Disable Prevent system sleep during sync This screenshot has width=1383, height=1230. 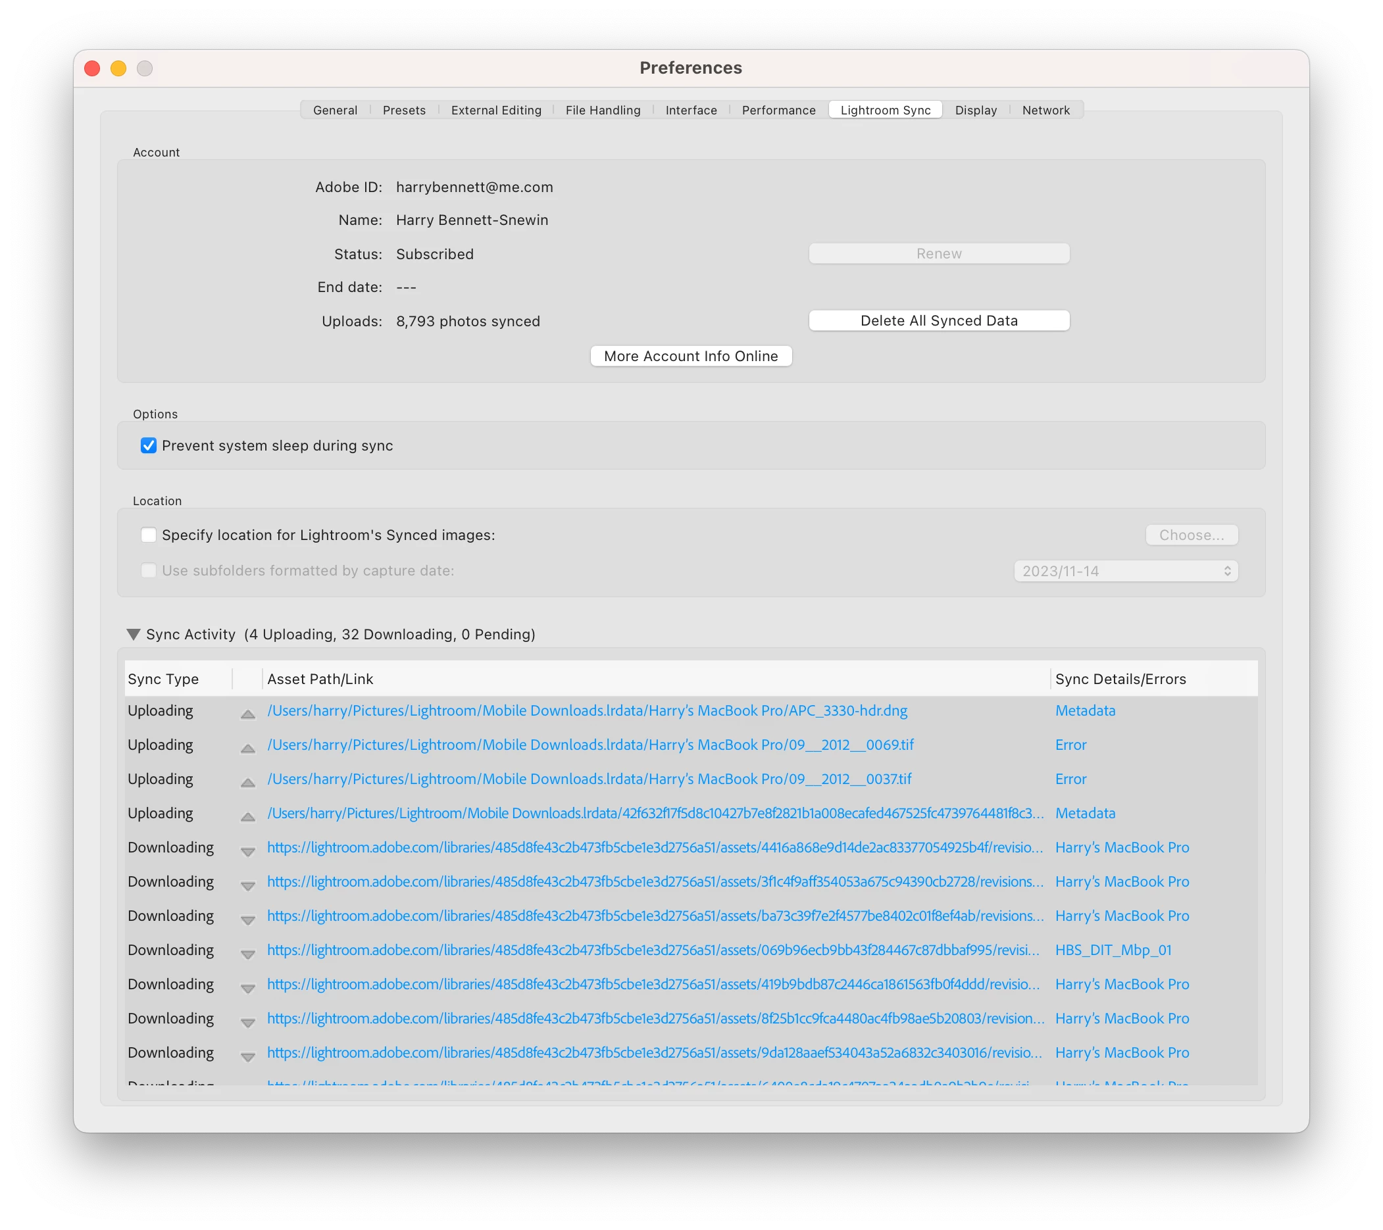(x=148, y=445)
